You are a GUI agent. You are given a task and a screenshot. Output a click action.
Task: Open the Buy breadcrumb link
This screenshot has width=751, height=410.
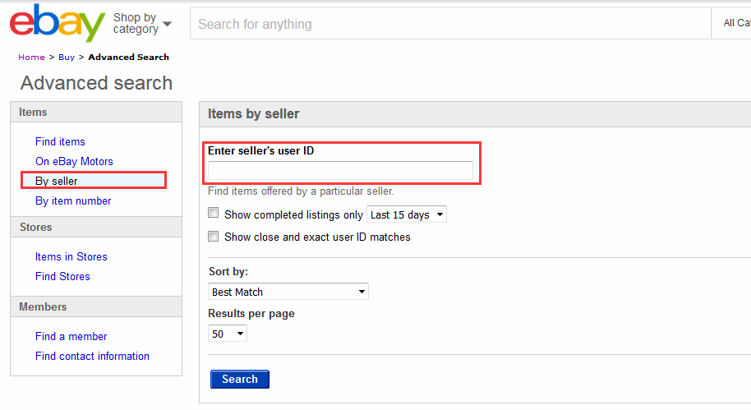[x=66, y=58]
